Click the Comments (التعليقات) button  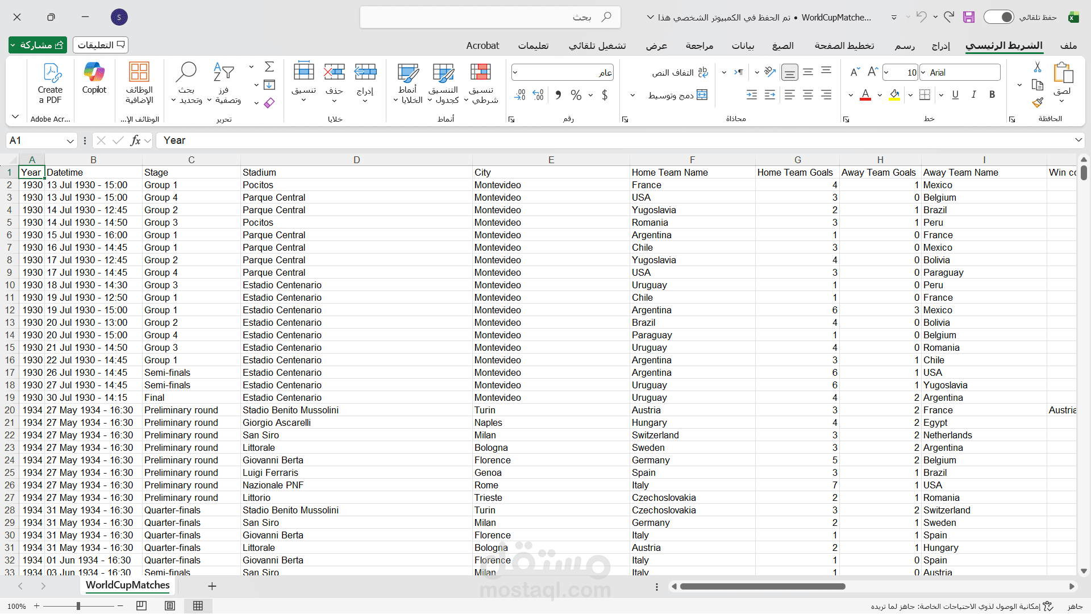101,45
